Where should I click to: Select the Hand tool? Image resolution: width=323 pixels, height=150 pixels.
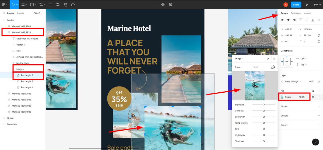point(65,5)
